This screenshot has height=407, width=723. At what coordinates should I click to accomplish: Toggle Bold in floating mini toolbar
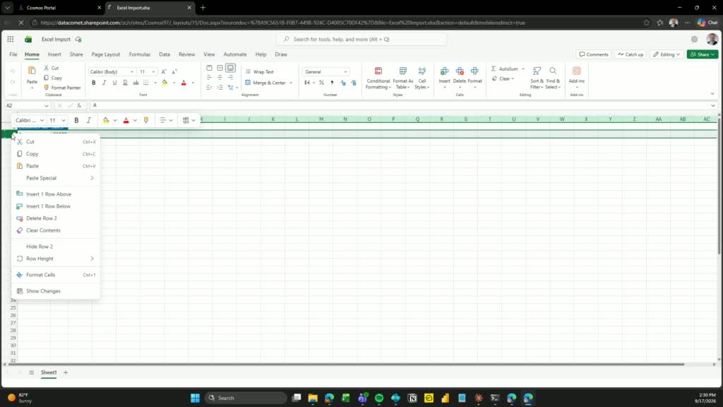[76, 120]
